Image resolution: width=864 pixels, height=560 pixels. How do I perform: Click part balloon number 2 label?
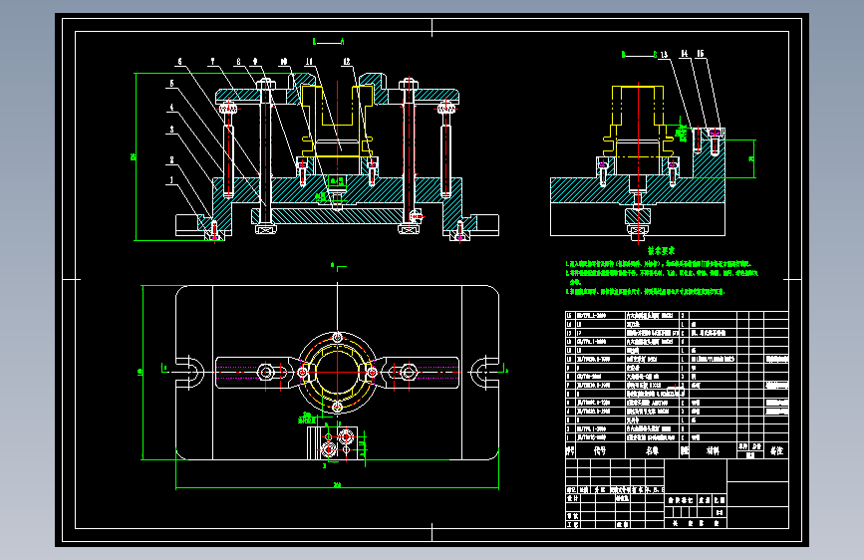pyautogui.click(x=172, y=160)
